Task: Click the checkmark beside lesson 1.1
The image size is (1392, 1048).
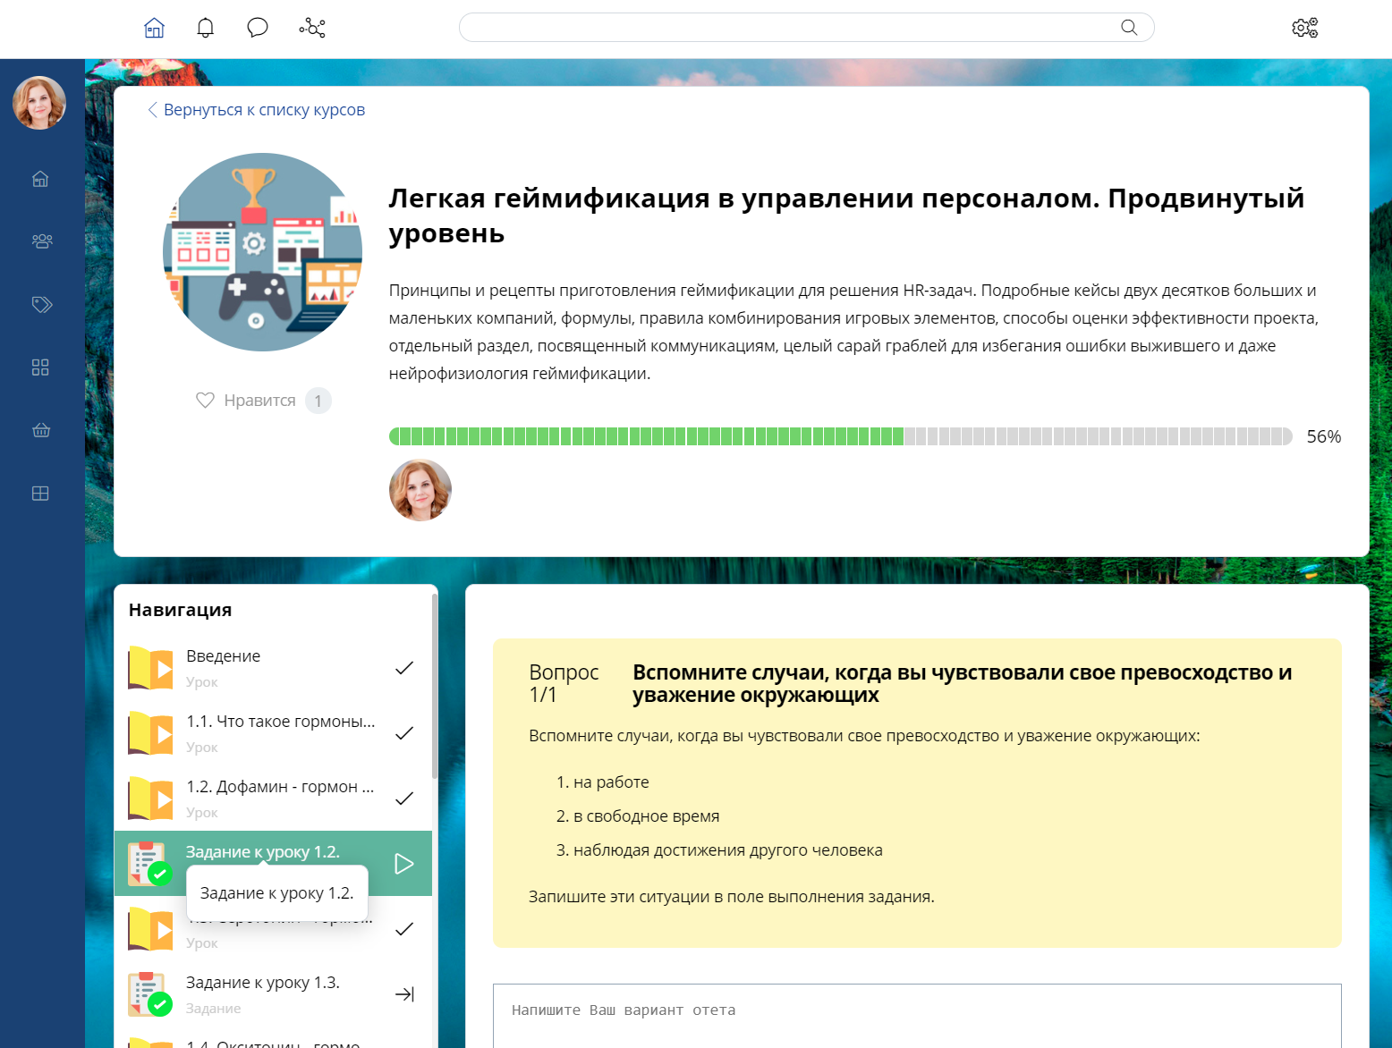Action: tap(404, 733)
